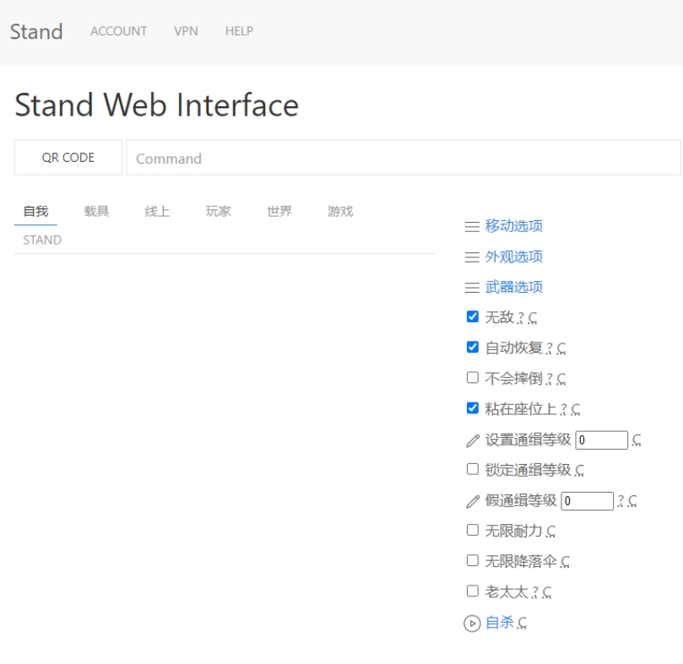Click the pencil icon beside 设置通缉等级
Image resolution: width=683 pixels, height=664 pixels.
tap(473, 440)
